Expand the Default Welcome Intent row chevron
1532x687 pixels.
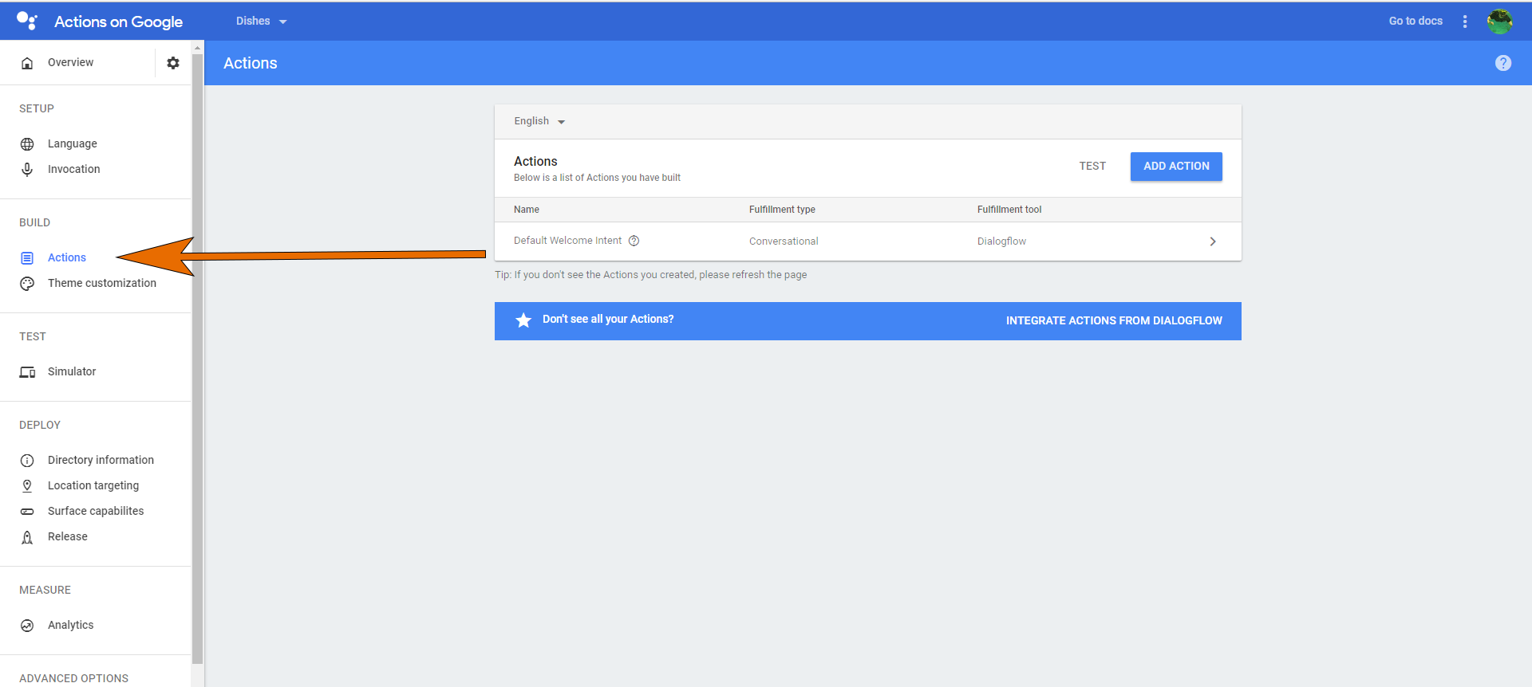(1213, 241)
